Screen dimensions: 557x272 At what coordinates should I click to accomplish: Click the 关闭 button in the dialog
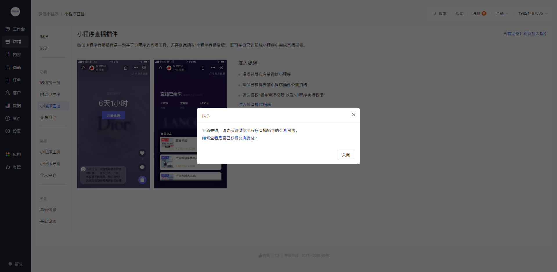point(346,155)
